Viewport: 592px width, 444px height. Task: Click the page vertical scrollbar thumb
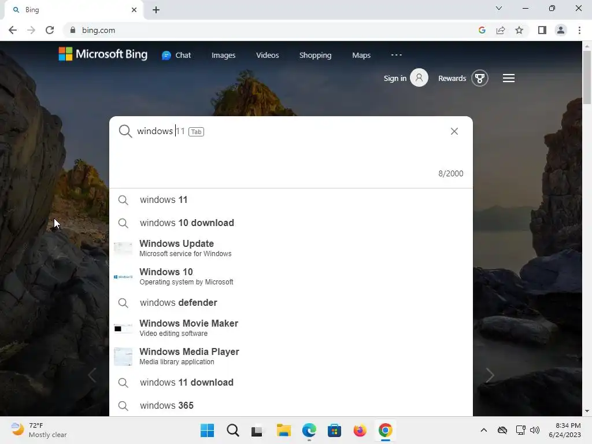click(587, 77)
